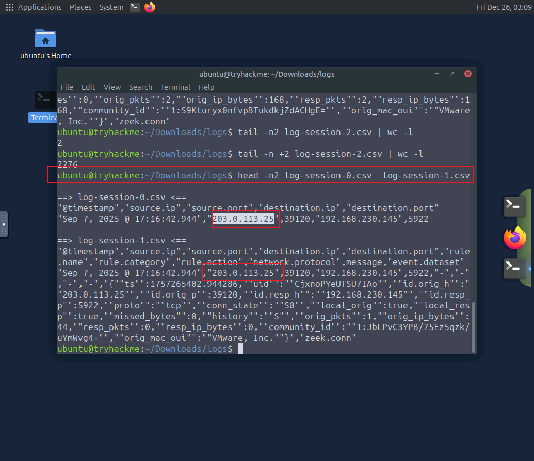Open the View menu in terminal
The height and width of the screenshot is (461, 534).
tap(112, 87)
